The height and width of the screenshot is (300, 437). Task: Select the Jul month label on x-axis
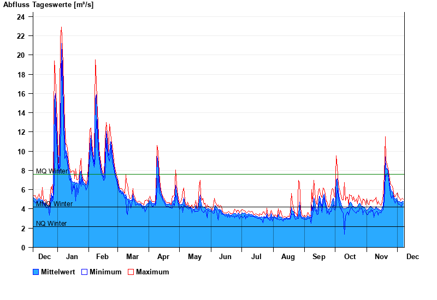[256, 257]
